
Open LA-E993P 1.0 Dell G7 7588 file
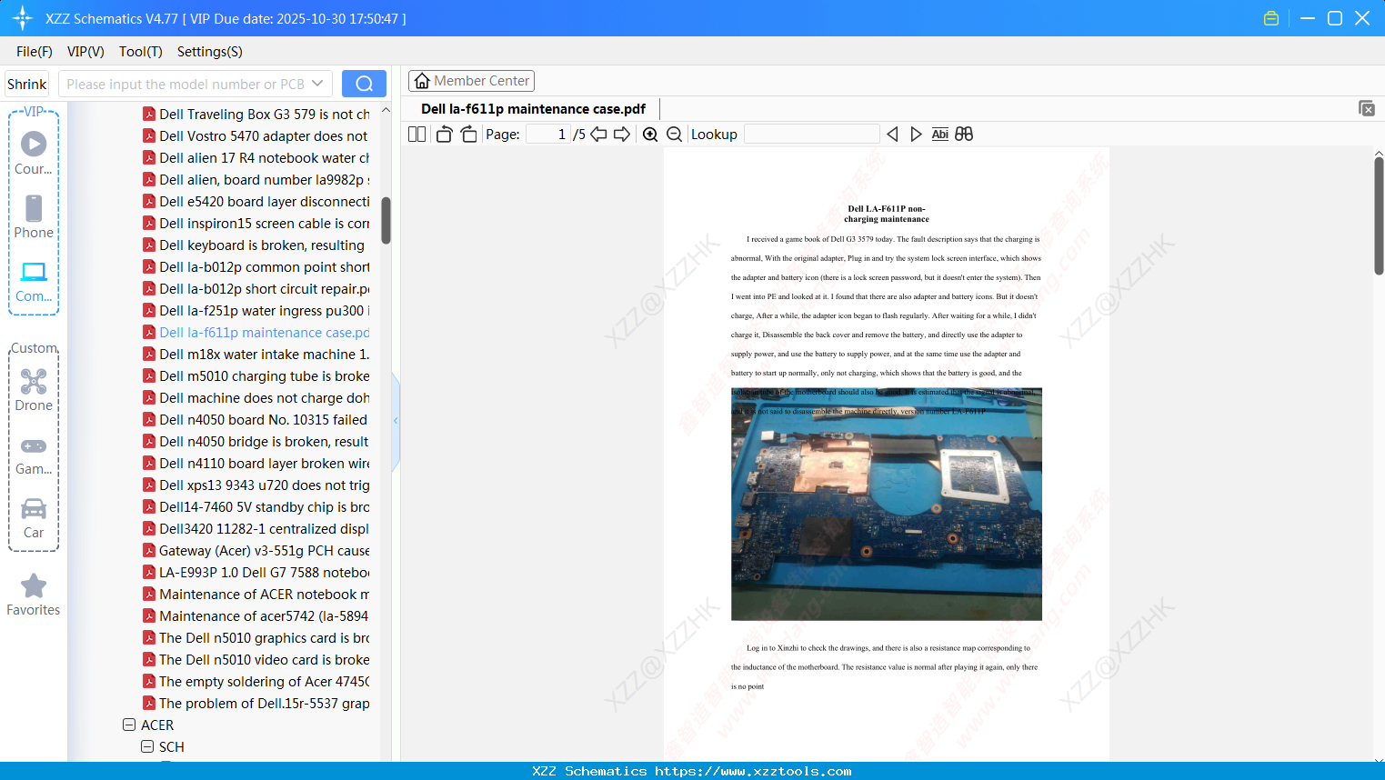(x=256, y=573)
